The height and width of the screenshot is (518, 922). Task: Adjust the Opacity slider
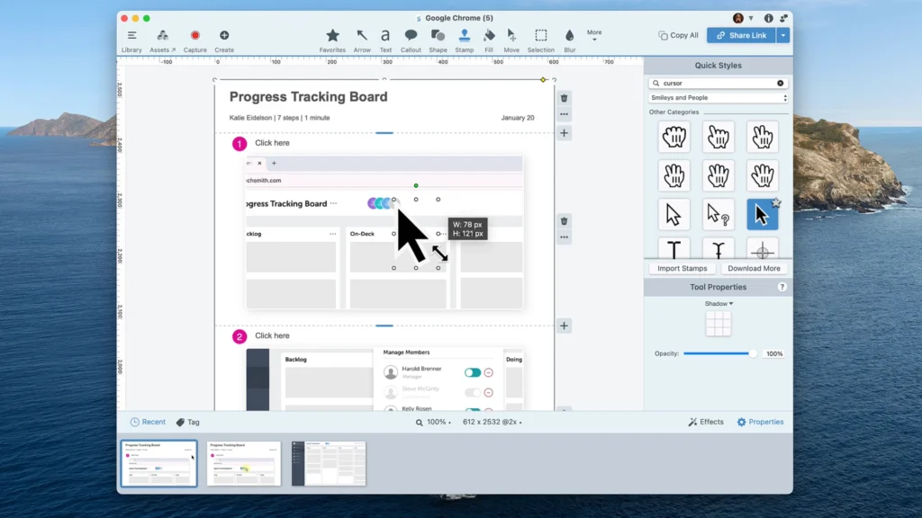(719, 353)
